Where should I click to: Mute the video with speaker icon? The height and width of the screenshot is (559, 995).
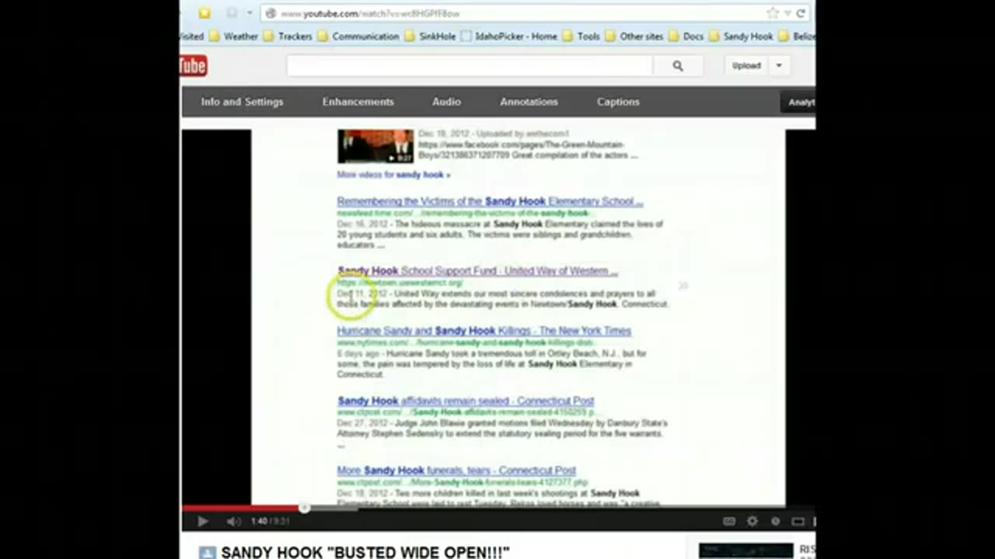point(233,522)
